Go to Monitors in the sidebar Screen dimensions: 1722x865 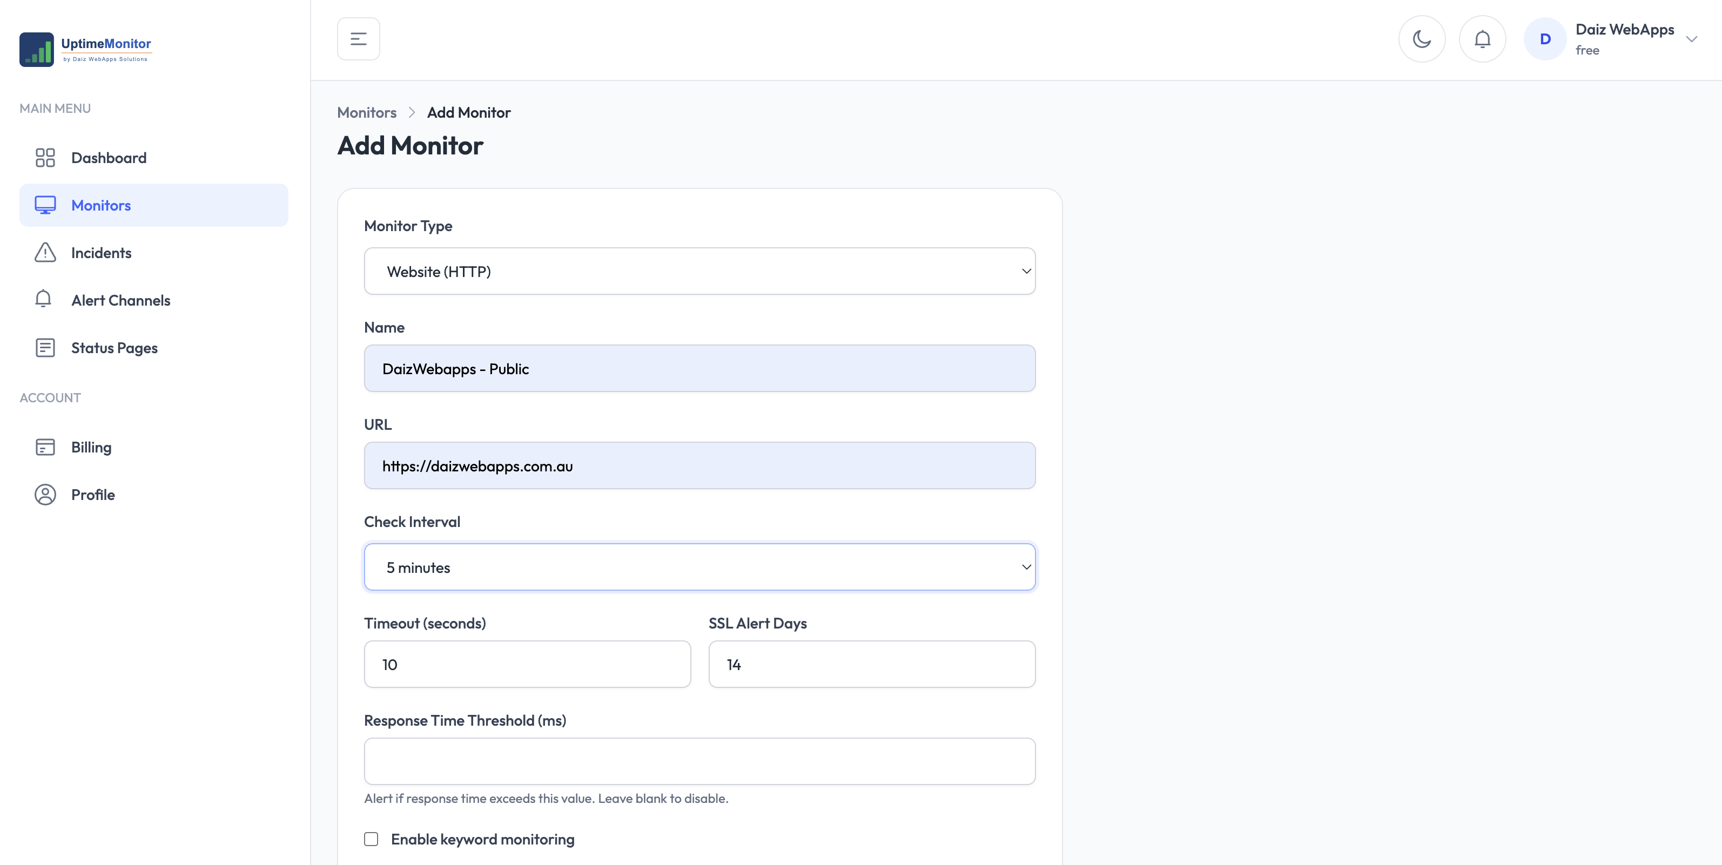click(154, 205)
